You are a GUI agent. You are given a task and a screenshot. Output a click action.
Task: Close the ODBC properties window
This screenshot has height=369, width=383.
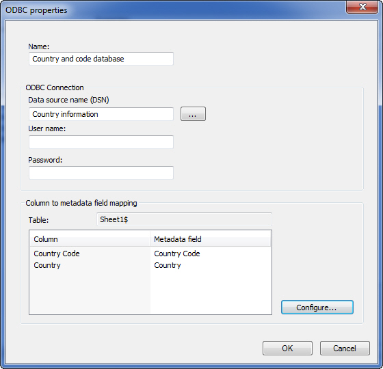[362, 8]
